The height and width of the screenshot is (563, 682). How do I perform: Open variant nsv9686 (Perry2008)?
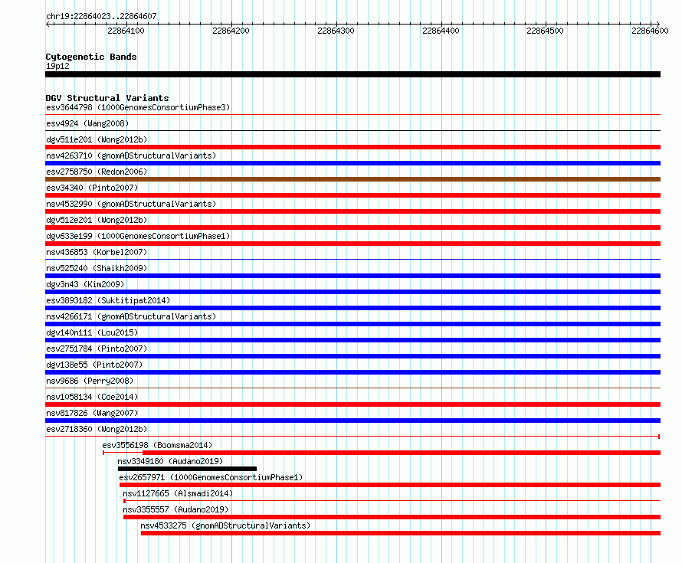[x=90, y=381]
